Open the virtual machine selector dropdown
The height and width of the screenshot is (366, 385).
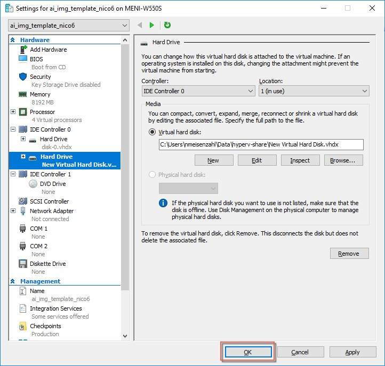tap(69, 26)
